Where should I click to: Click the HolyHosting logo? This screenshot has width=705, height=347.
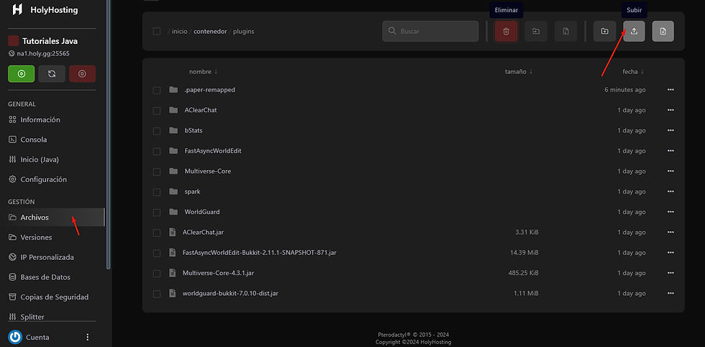[17, 9]
